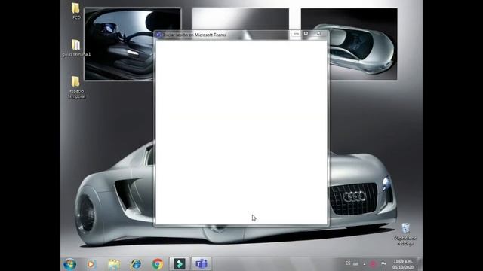This screenshot has width=483, height=271.
Task: Select the espacio temporal desktop folder
Action: point(76,87)
